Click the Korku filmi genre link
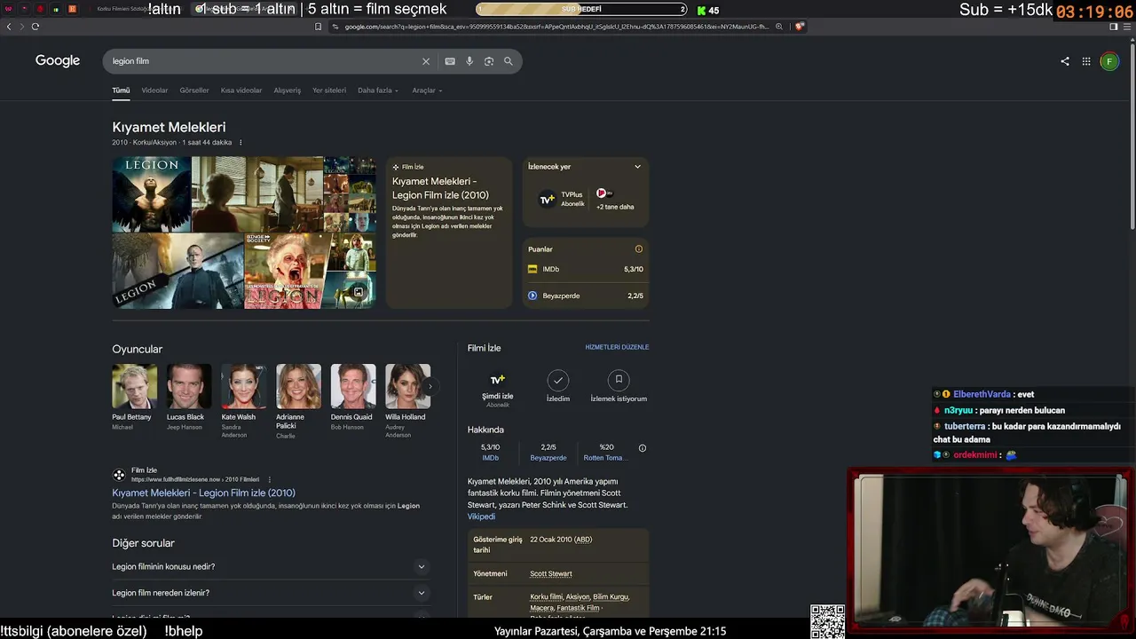1136x639 pixels. (546, 597)
